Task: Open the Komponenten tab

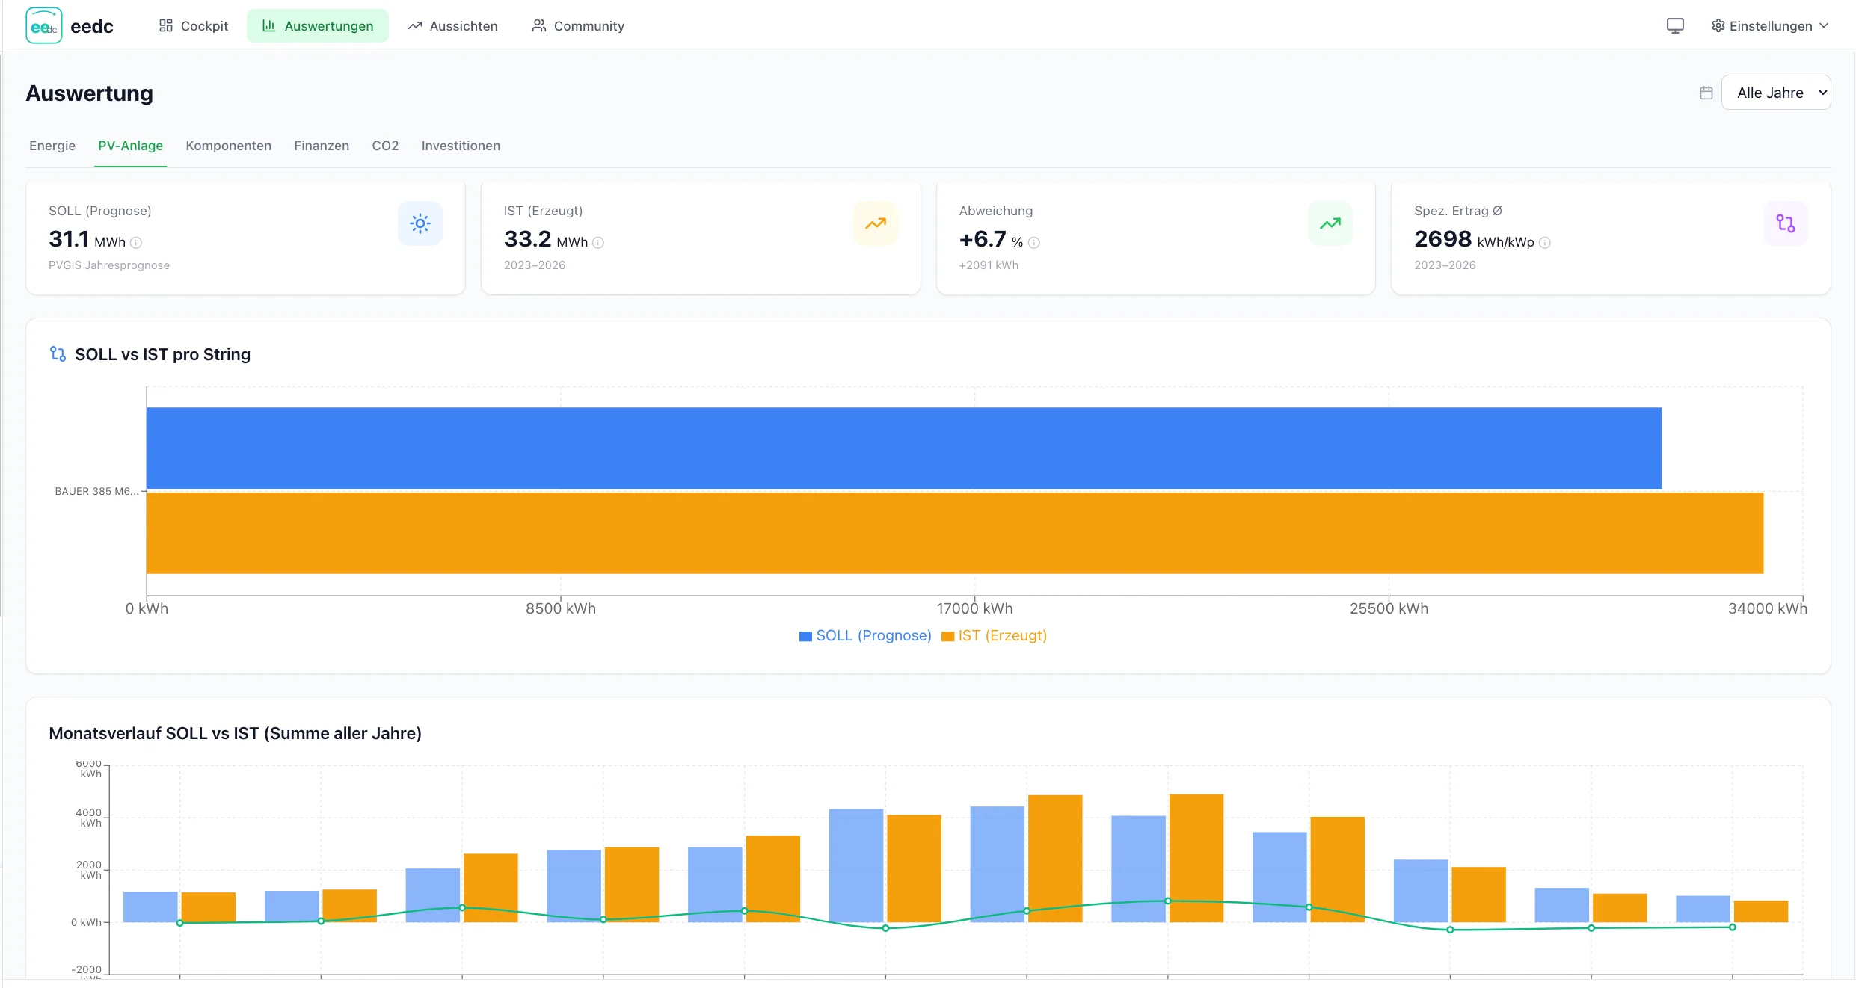Action: [228, 146]
